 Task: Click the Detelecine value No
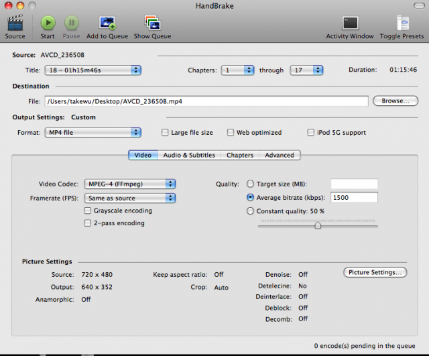tap(302, 286)
